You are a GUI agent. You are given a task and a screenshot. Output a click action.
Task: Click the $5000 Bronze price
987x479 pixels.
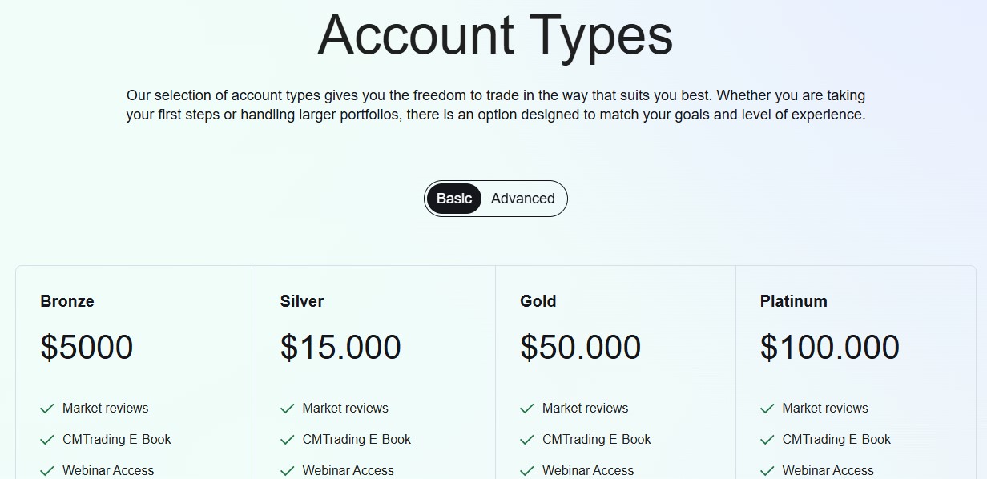pyautogui.click(x=86, y=346)
